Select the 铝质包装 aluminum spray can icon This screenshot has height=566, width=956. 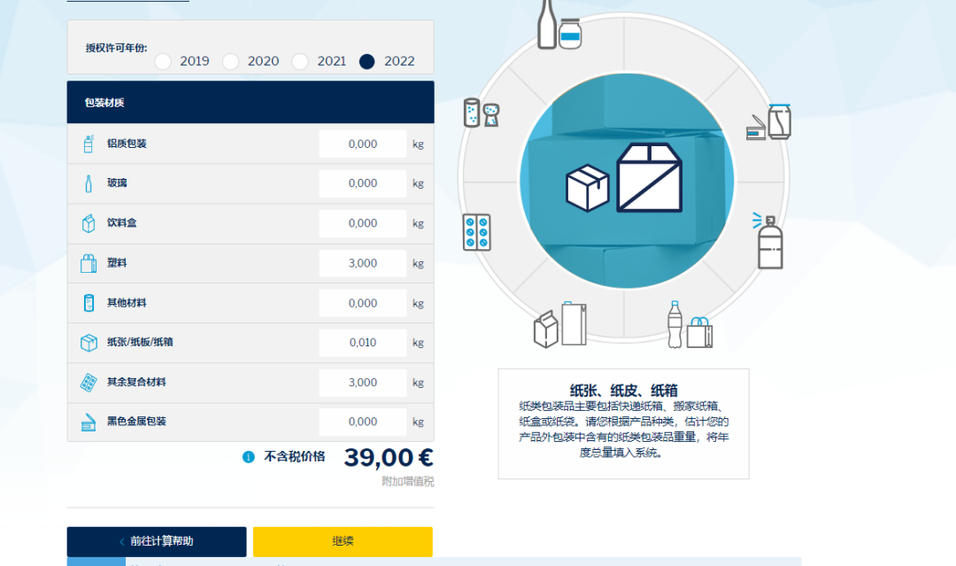coord(87,143)
